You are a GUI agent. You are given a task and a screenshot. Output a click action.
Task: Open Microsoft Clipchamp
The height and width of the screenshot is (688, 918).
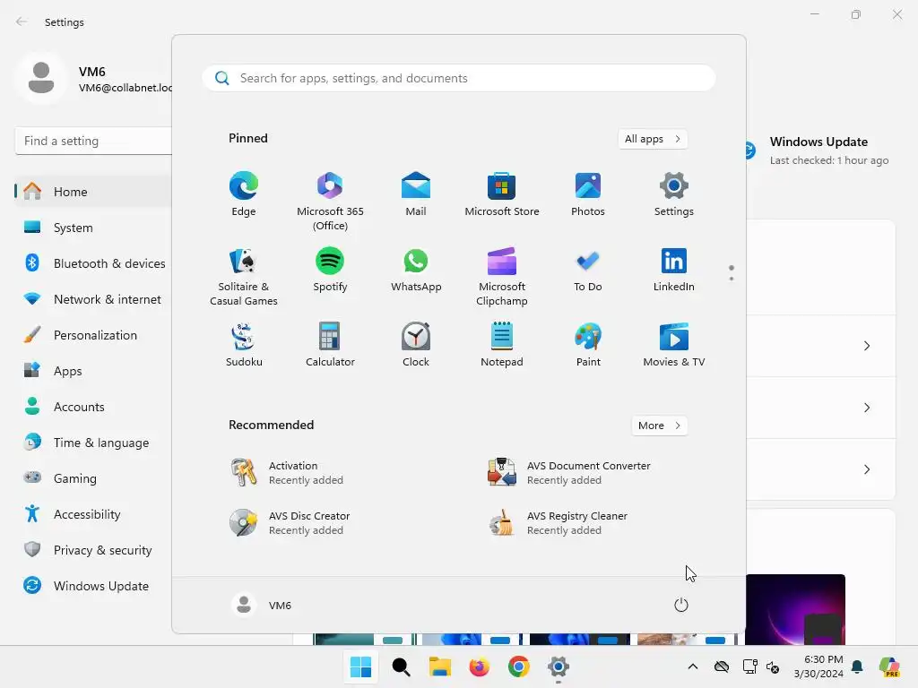[x=502, y=276]
